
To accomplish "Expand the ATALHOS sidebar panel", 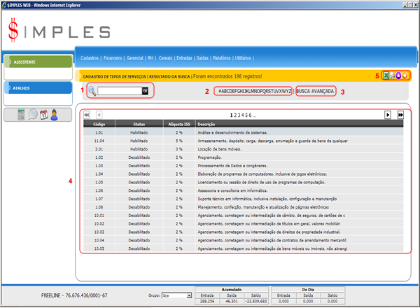I will pos(37,88).
